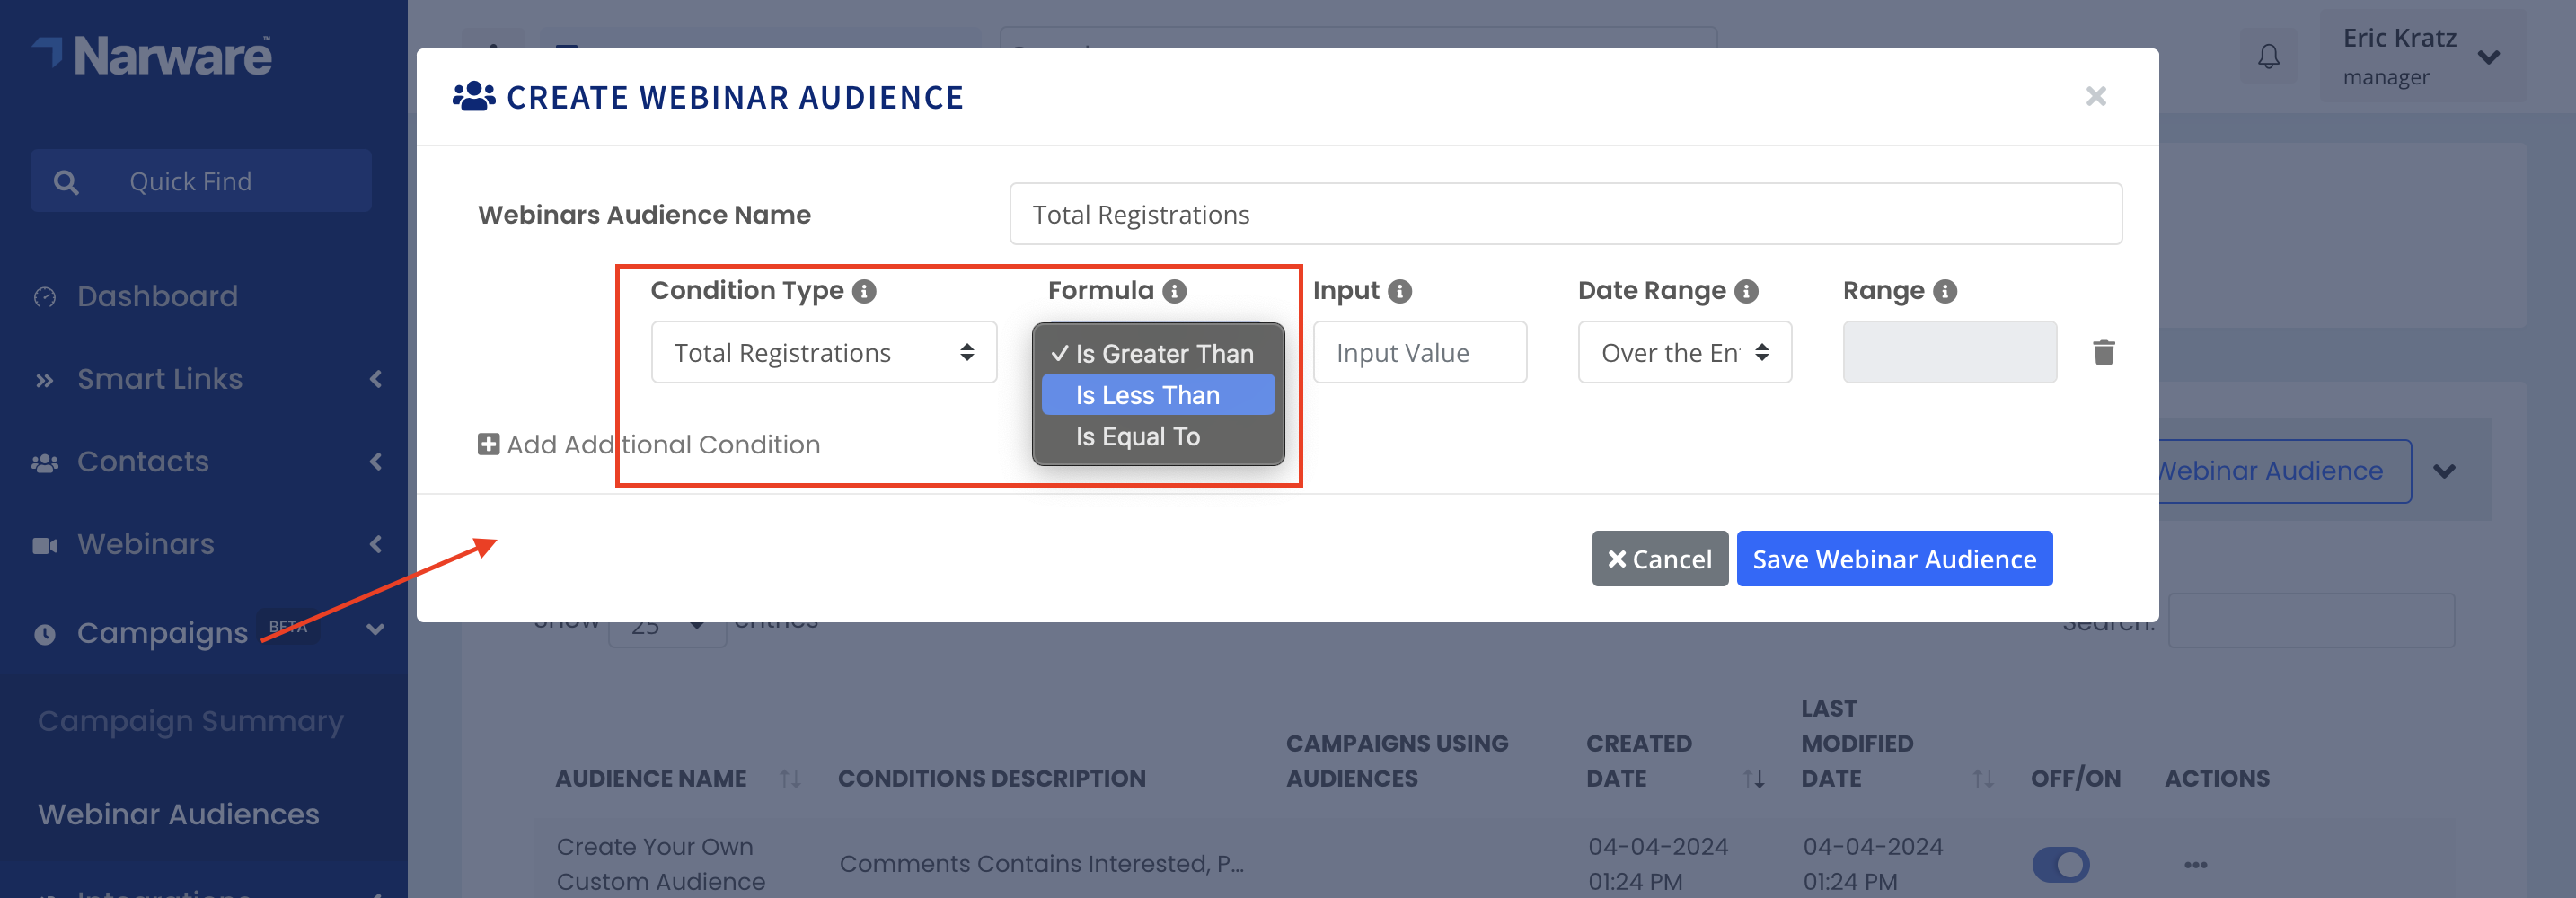This screenshot has height=898, width=2576.
Task: Click the Off/On column header
Action: click(2075, 778)
